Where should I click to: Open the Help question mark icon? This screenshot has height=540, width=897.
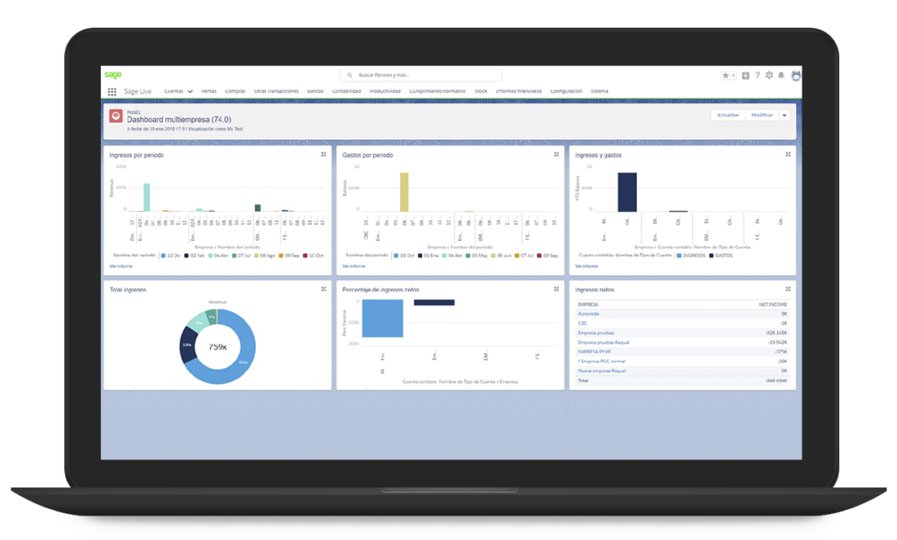pos(758,76)
